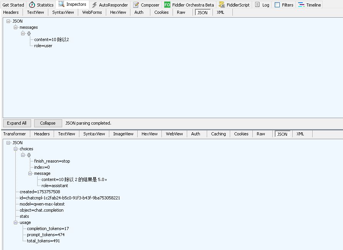Toggle the Filters checkbox

277,5
